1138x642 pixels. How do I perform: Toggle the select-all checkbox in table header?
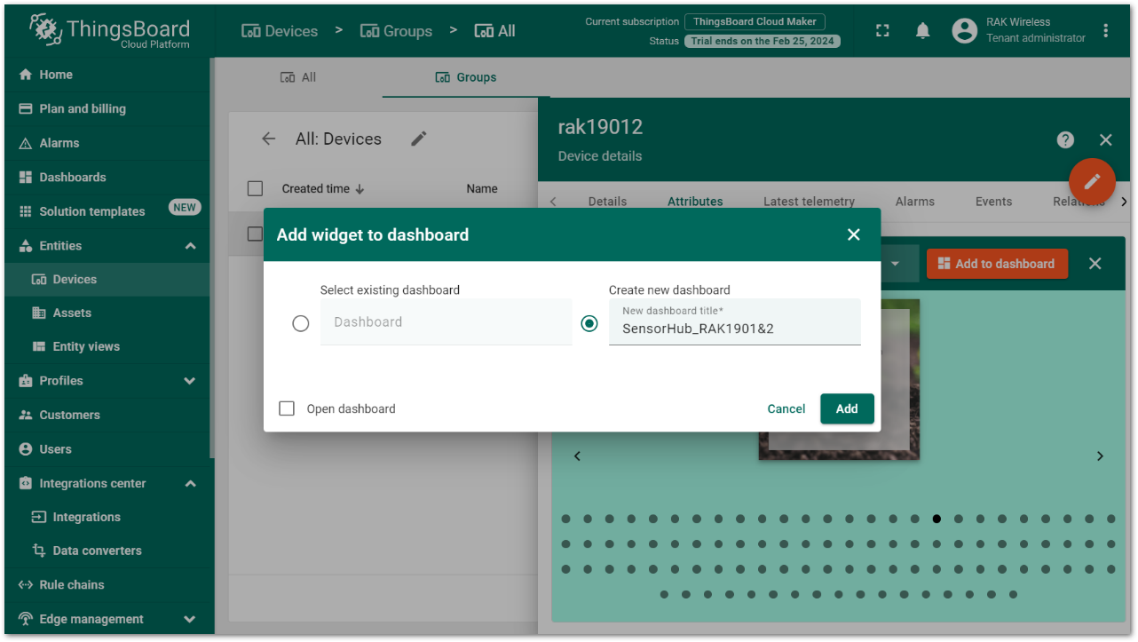point(256,188)
